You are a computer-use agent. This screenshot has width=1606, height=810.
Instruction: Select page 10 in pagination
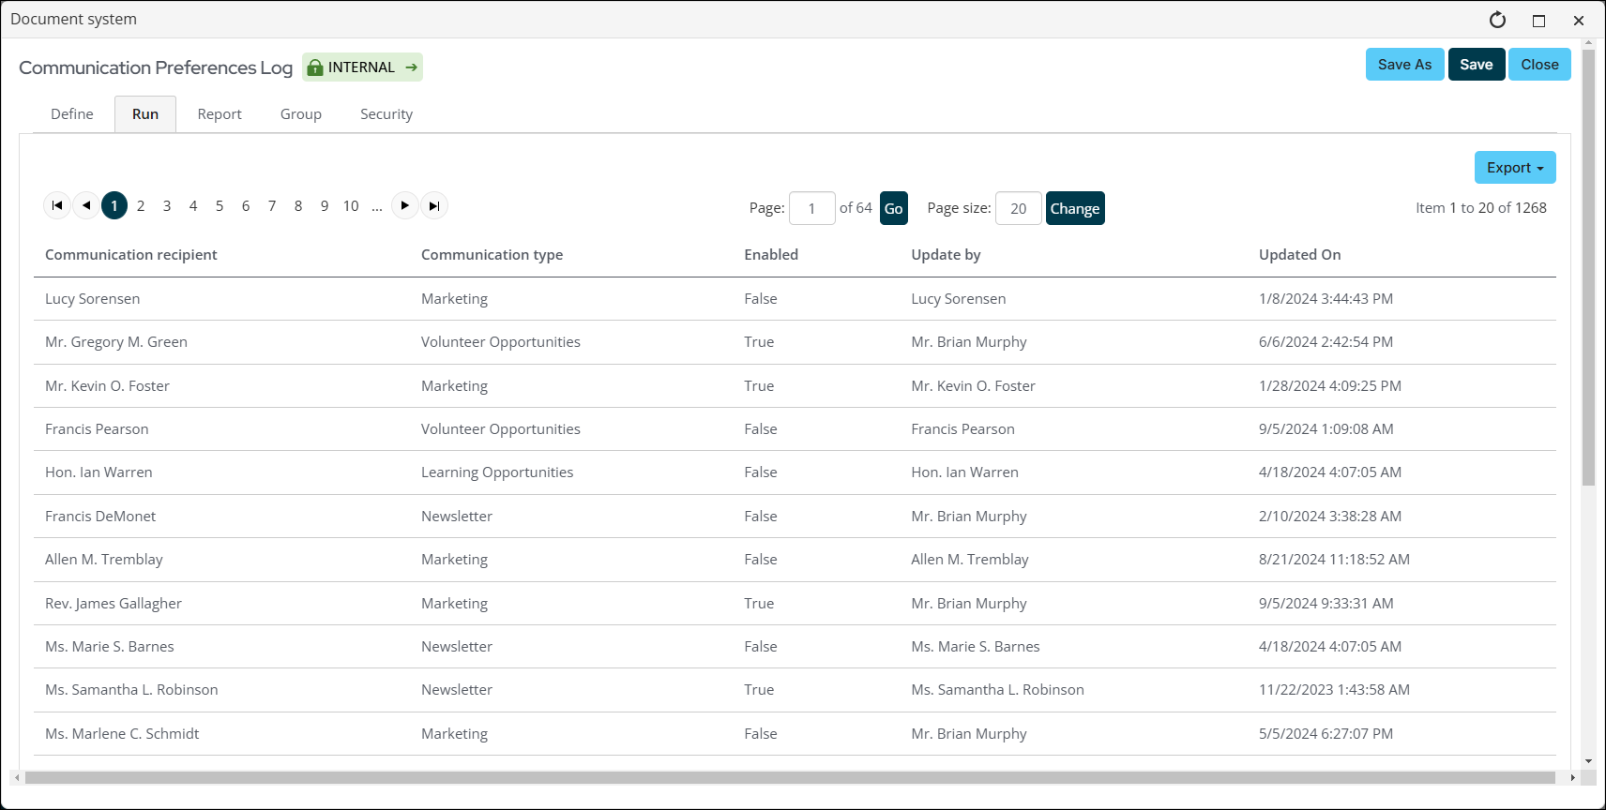351,205
